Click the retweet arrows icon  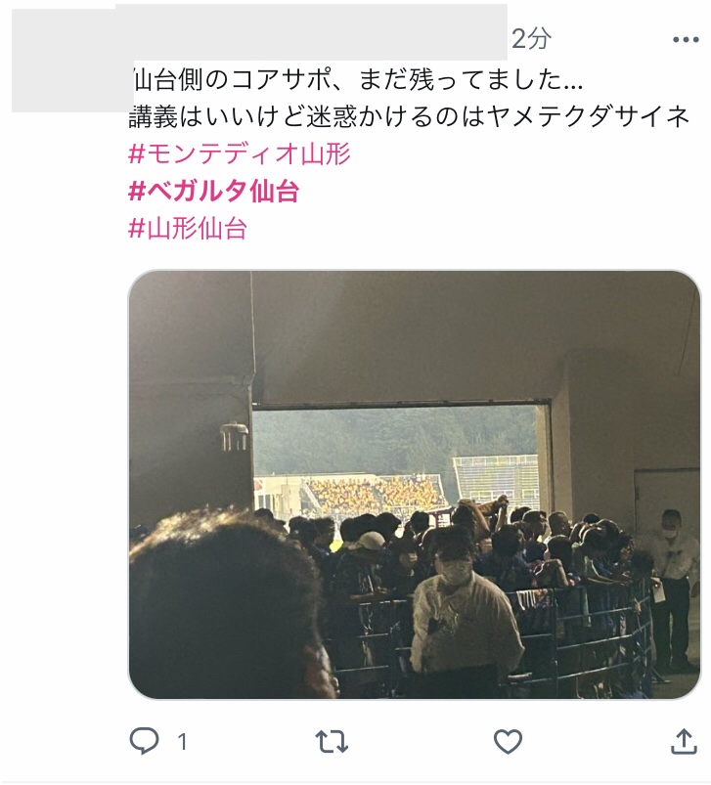pyautogui.click(x=332, y=741)
